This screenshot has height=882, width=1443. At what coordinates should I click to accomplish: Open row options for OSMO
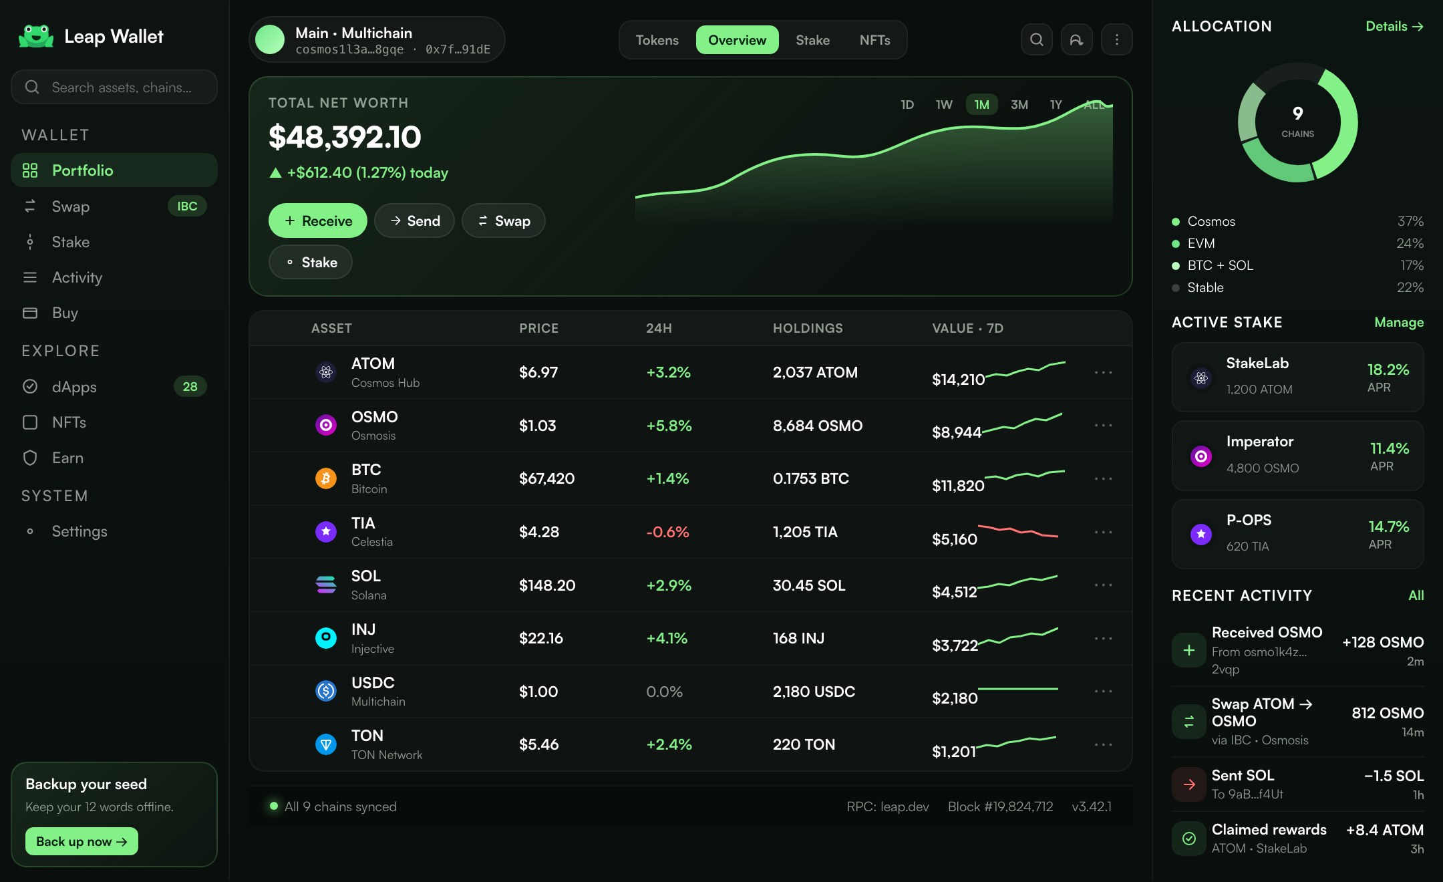coord(1104,425)
